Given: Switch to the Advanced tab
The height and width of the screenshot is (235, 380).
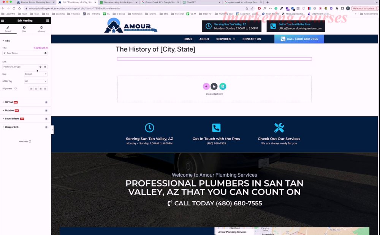Looking at the screenshot, I should point(41,29).
